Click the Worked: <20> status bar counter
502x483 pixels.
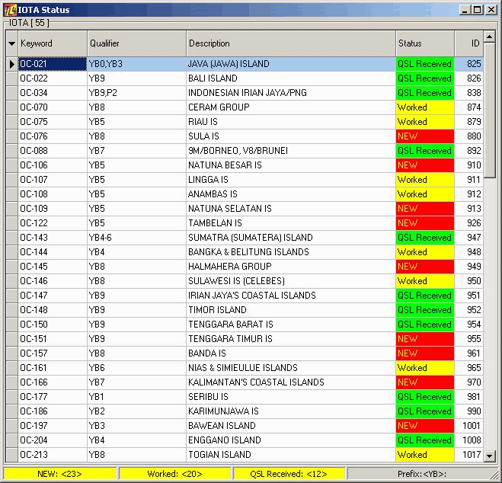point(174,474)
